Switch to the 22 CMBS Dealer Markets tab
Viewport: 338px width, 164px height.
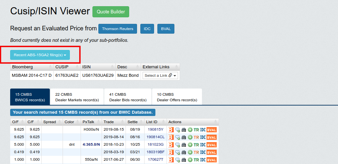coord(77,97)
